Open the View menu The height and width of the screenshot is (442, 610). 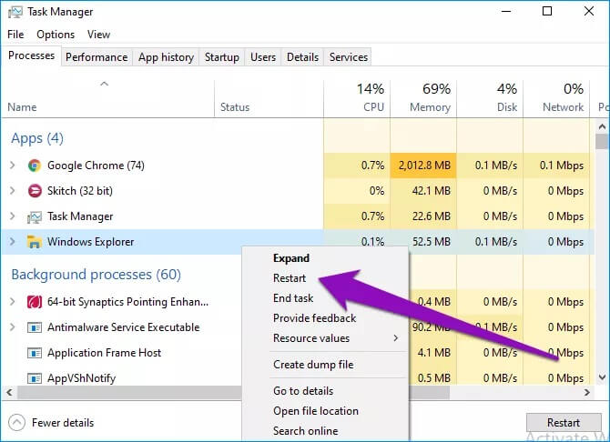pos(98,35)
